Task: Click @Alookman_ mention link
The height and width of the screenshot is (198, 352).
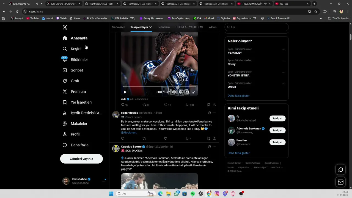Action: point(129,133)
